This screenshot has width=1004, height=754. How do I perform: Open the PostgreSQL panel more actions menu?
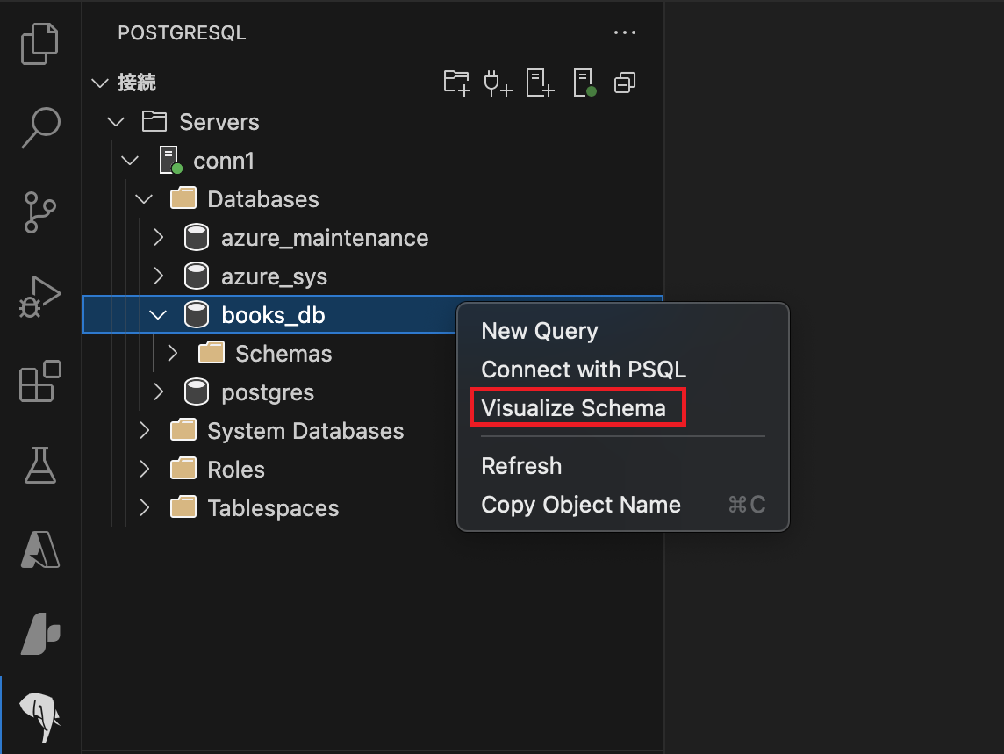[625, 32]
